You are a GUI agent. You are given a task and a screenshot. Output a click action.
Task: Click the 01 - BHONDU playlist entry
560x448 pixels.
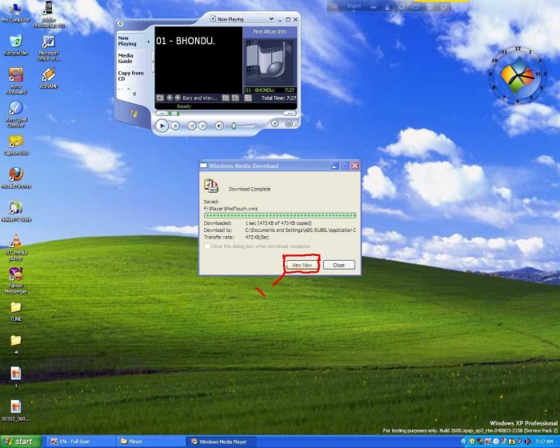tap(270, 90)
